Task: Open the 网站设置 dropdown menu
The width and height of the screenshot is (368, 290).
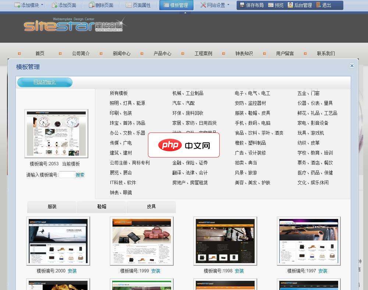Action: click(x=227, y=5)
